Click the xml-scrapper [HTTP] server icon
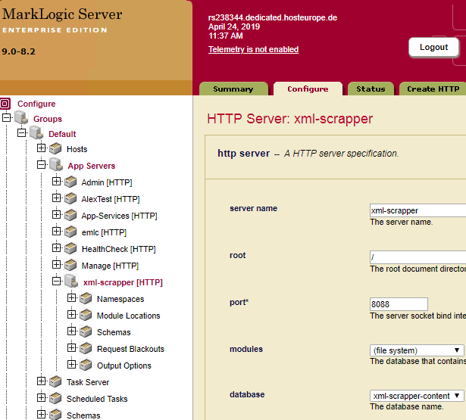 (x=71, y=281)
